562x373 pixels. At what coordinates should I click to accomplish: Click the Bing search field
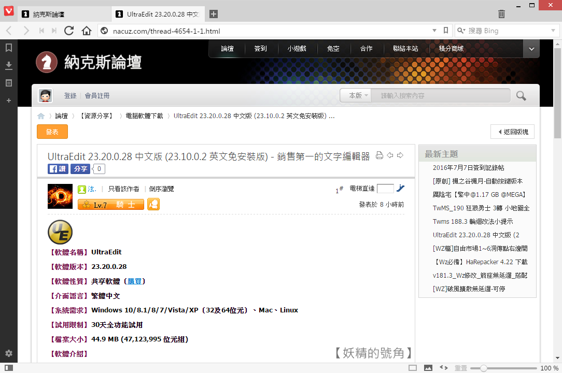[507, 31]
